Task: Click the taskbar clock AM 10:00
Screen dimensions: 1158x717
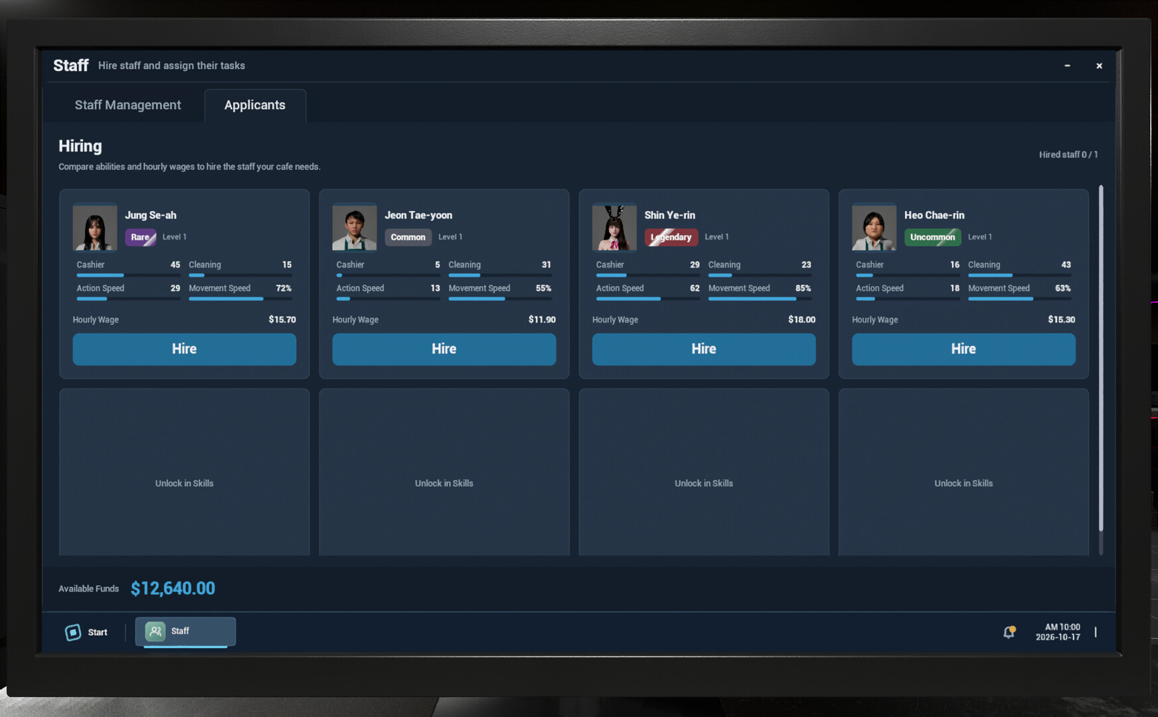Action: tap(1062, 627)
